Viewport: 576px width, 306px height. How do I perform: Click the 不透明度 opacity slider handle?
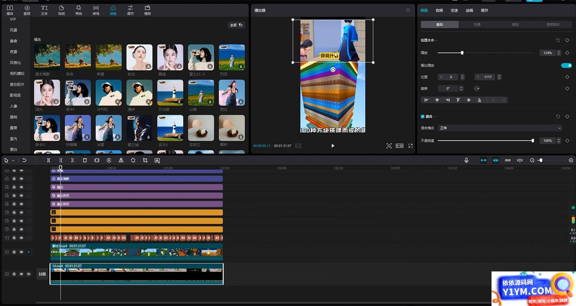click(533, 141)
